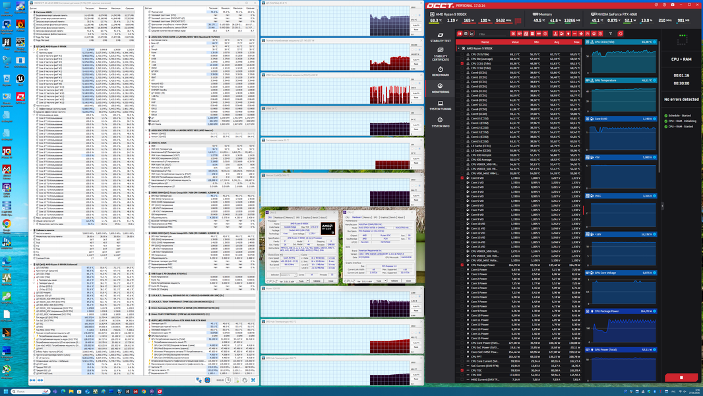Switch OCCT monitoring to table-only view
This screenshot has height=396, width=703.
click(466, 34)
